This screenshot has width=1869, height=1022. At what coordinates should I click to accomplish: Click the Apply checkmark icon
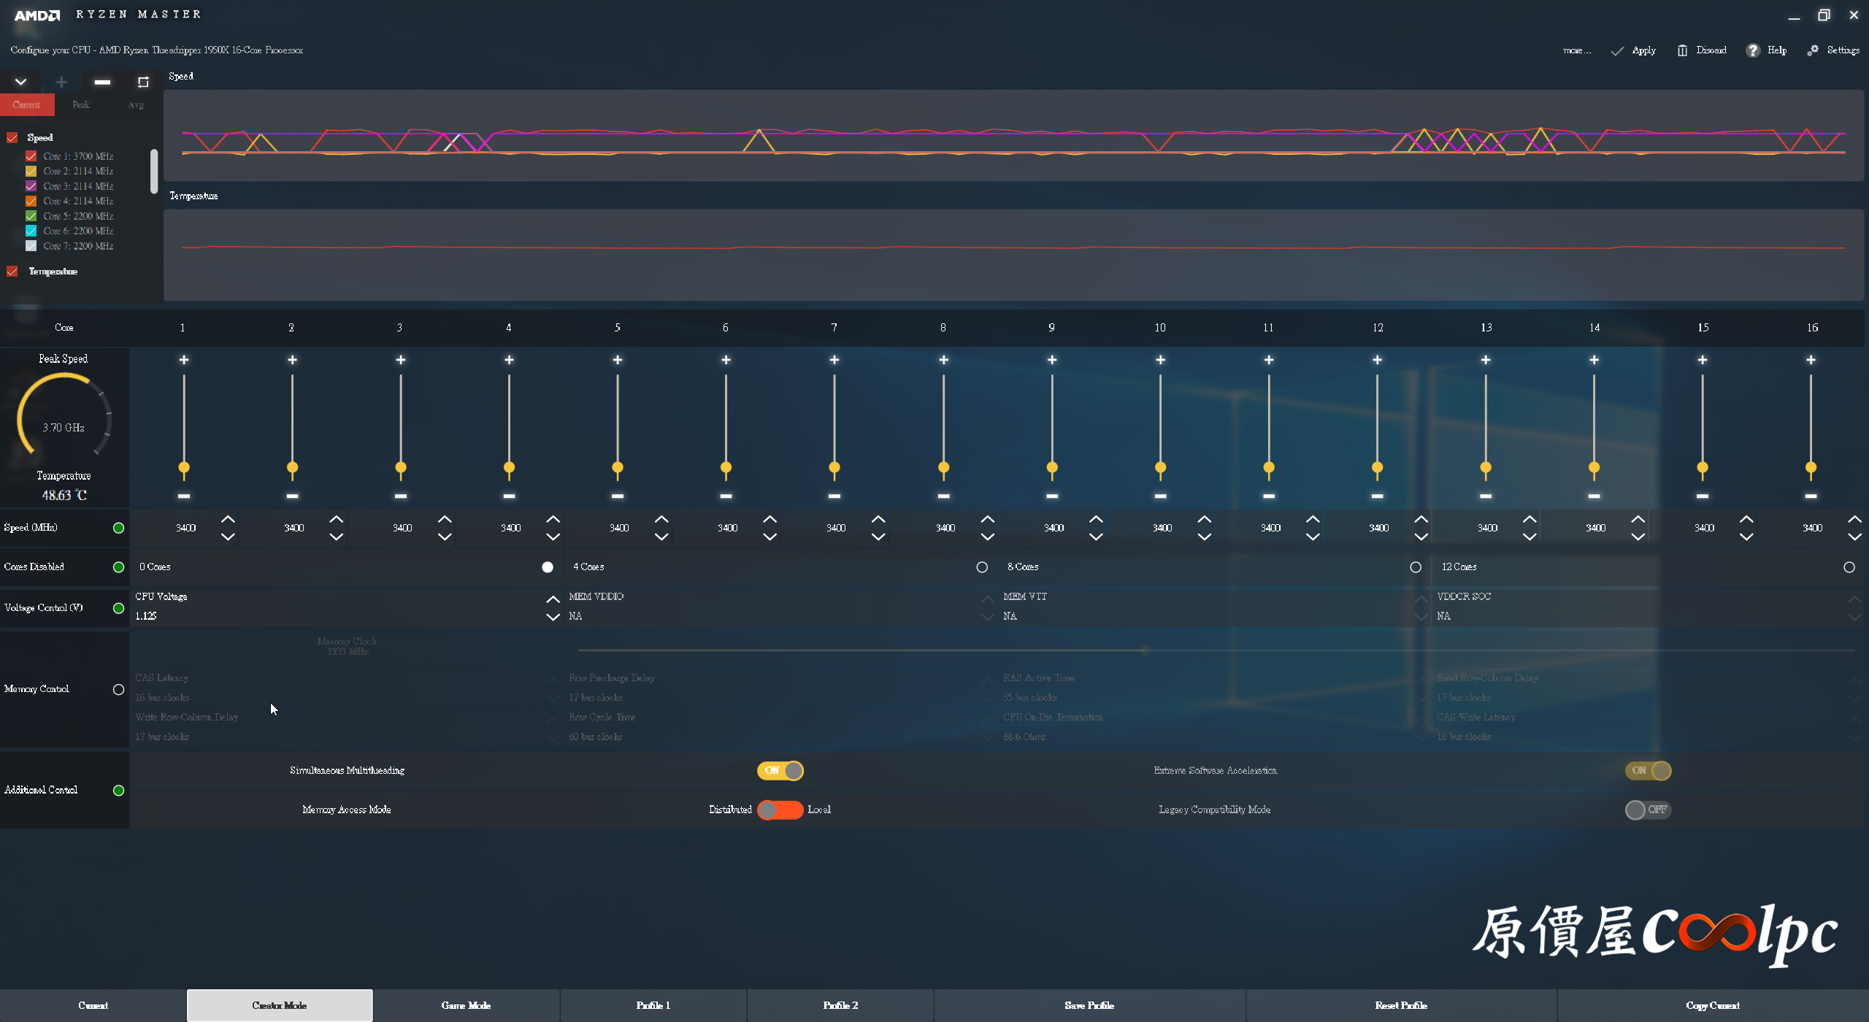click(1617, 50)
